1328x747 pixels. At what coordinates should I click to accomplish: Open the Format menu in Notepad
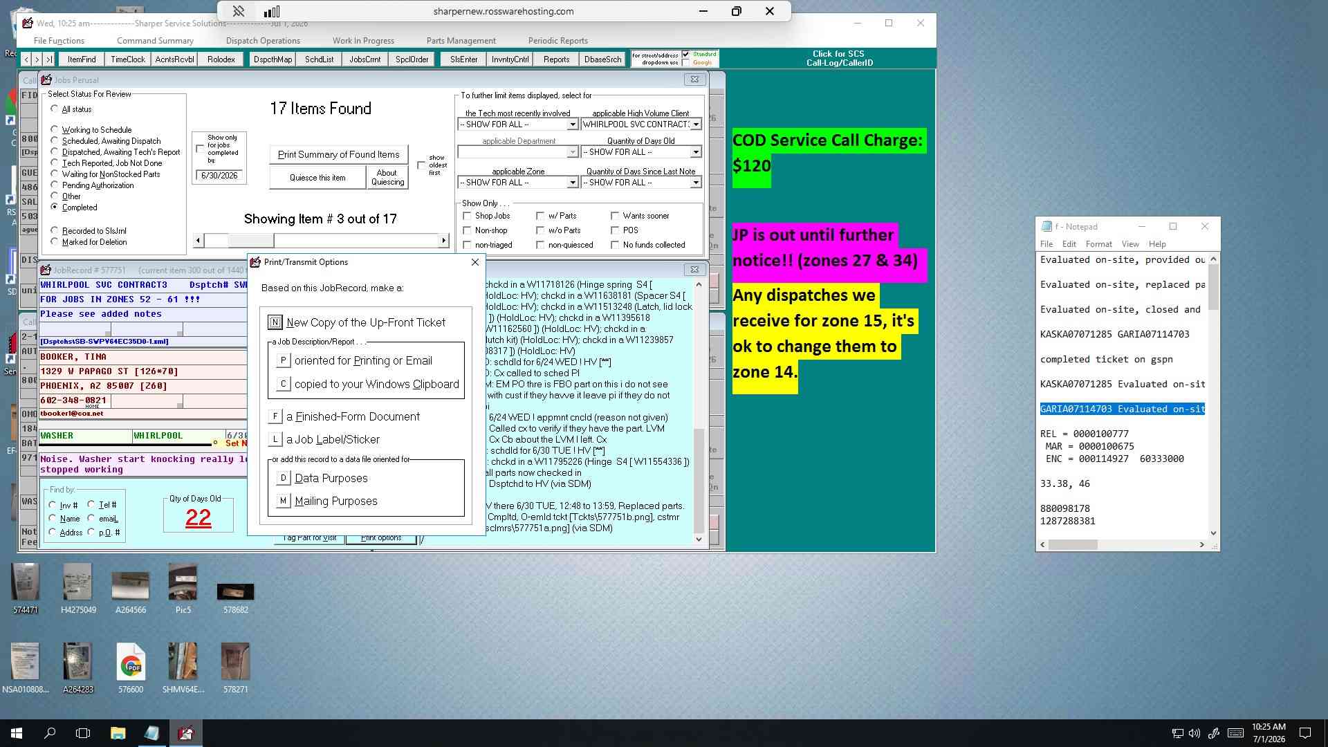coord(1098,244)
